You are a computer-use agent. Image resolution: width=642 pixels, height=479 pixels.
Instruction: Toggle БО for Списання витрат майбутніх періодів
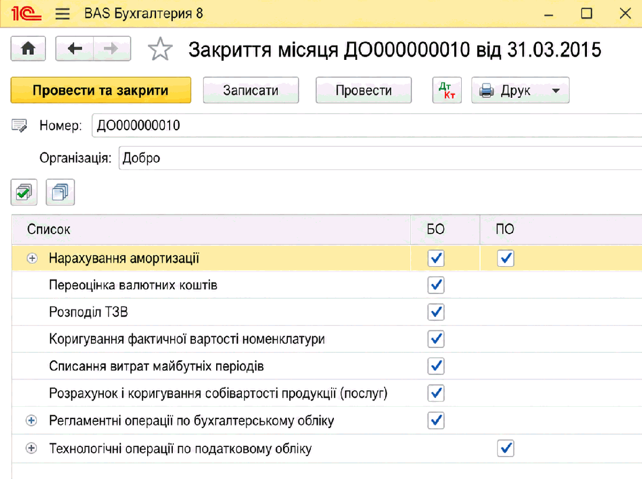tap(436, 366)
